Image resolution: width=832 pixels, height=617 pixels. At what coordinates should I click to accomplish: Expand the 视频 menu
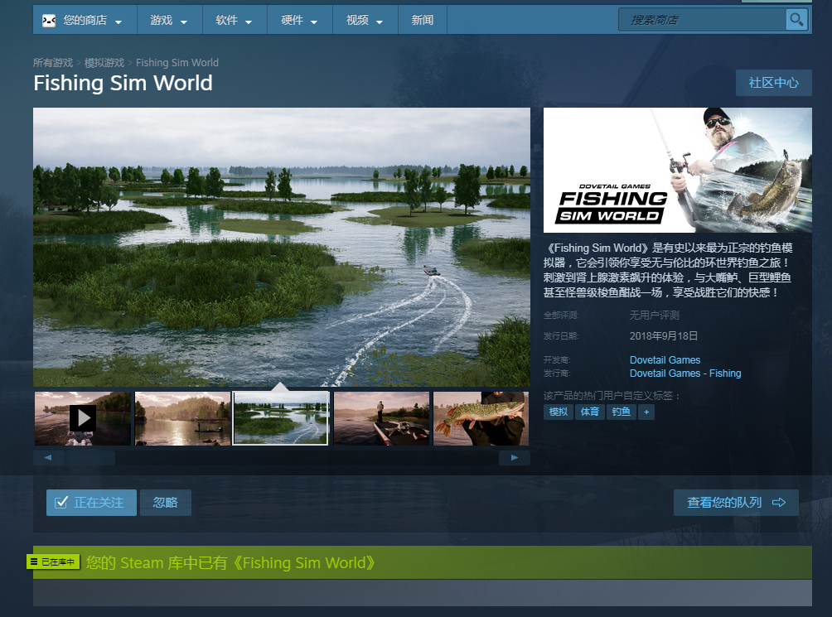coord(365,20)
